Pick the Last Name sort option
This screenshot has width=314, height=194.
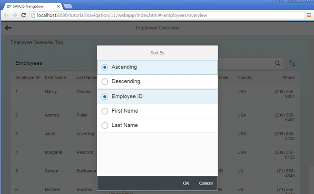click(105, 126)
